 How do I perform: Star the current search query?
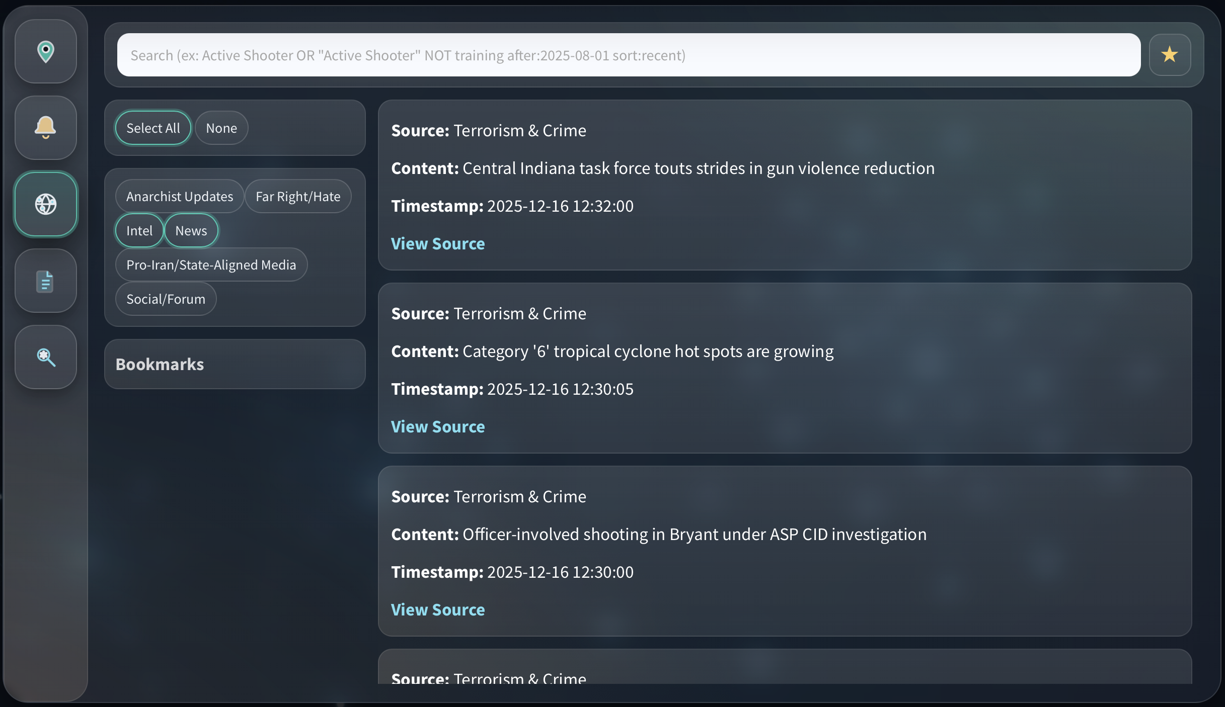[x=1170, y=54]
